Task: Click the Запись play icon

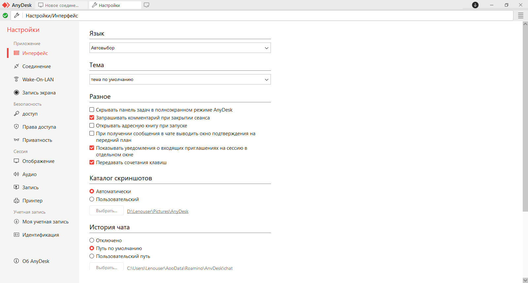Action: coord(16,187)
